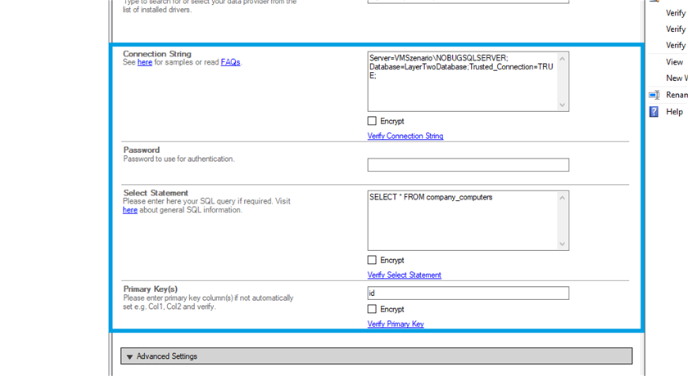688x376 pixels.
Task: Open 'here' link about general SQL information
Action: coord(129,210)
